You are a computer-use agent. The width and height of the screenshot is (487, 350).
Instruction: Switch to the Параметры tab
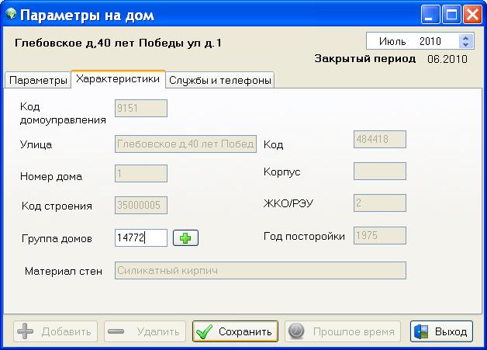[x=38, y=80]
